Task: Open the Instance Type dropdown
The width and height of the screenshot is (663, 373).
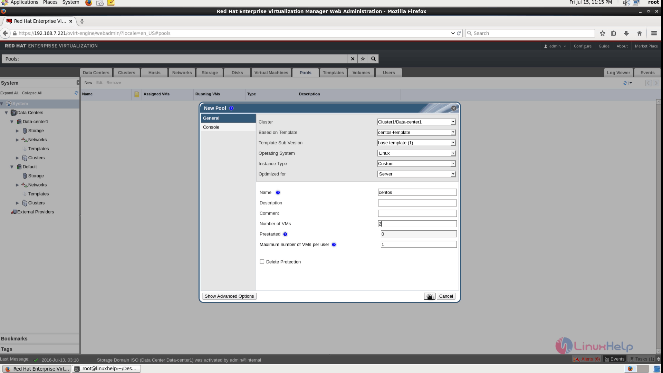Action: (x=416, y=164)
